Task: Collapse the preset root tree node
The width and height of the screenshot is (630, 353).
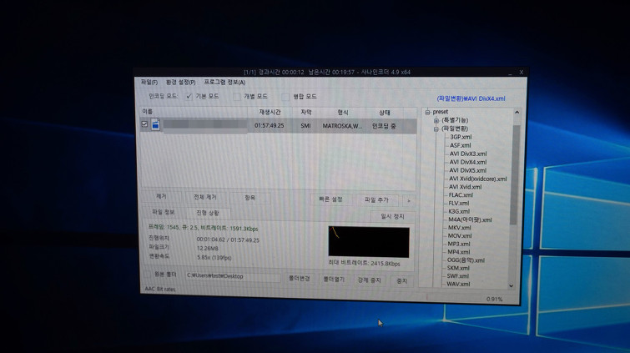Action: coord(427,112)
